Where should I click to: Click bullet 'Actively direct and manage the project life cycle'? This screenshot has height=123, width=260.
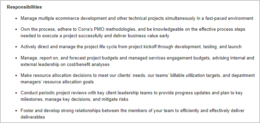131,47
